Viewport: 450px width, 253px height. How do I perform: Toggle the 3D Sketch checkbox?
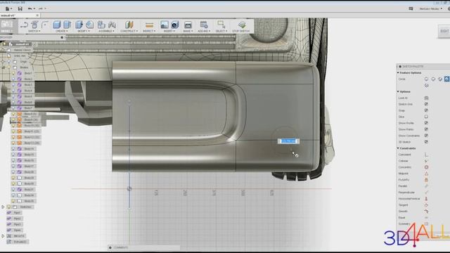coord(426,142)
